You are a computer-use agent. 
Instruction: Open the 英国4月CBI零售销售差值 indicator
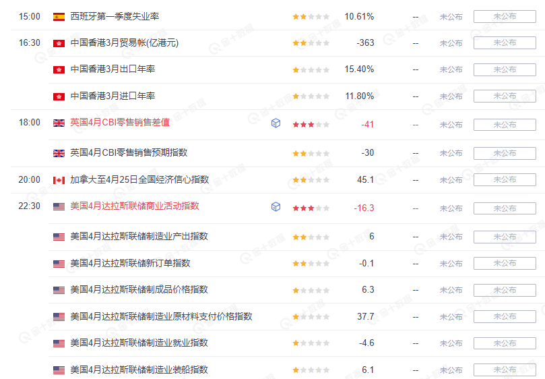(120, 123)
